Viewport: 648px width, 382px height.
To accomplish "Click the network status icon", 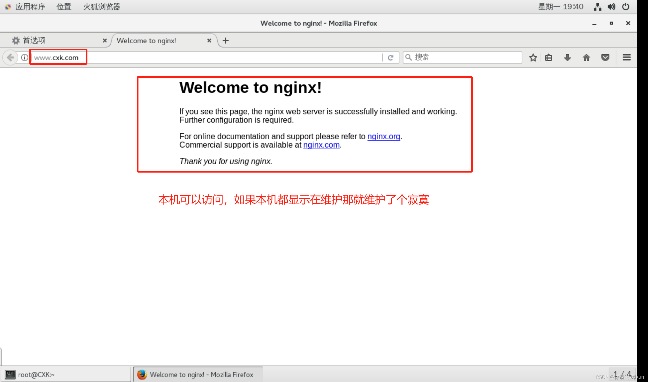I will click(x=597, y=6).
